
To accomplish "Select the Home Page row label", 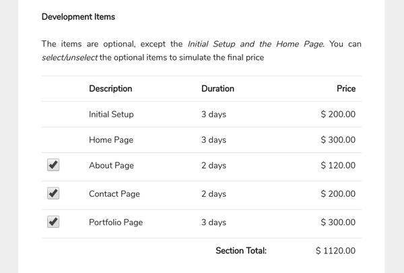I will 111,140.
